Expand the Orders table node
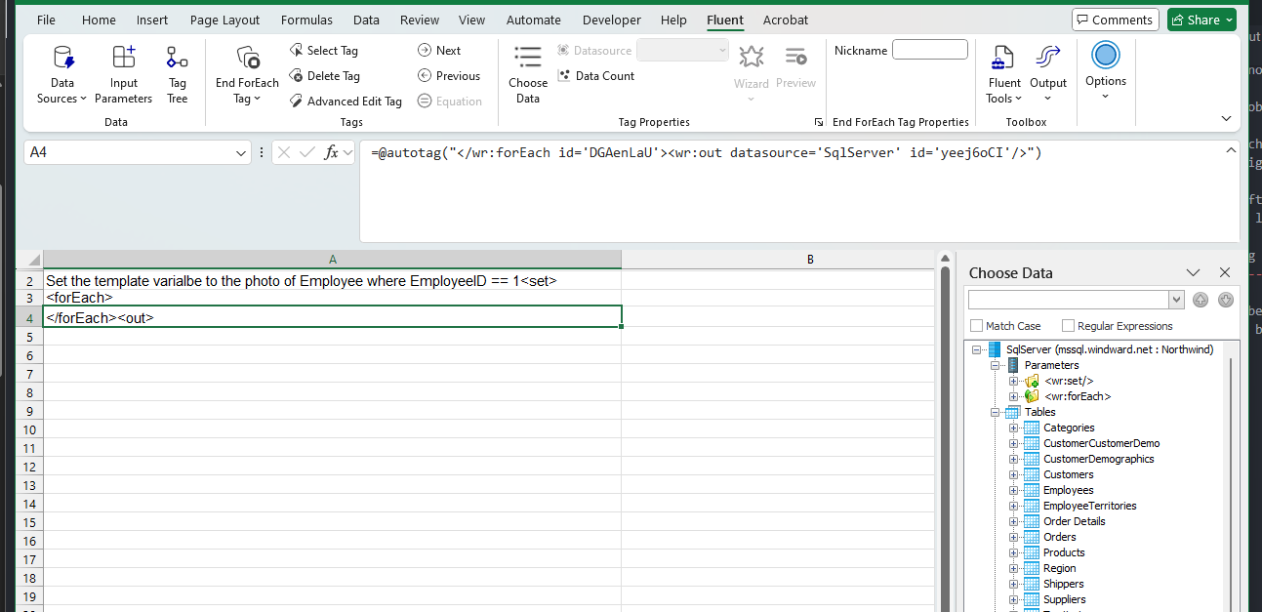 [1014, 537]
